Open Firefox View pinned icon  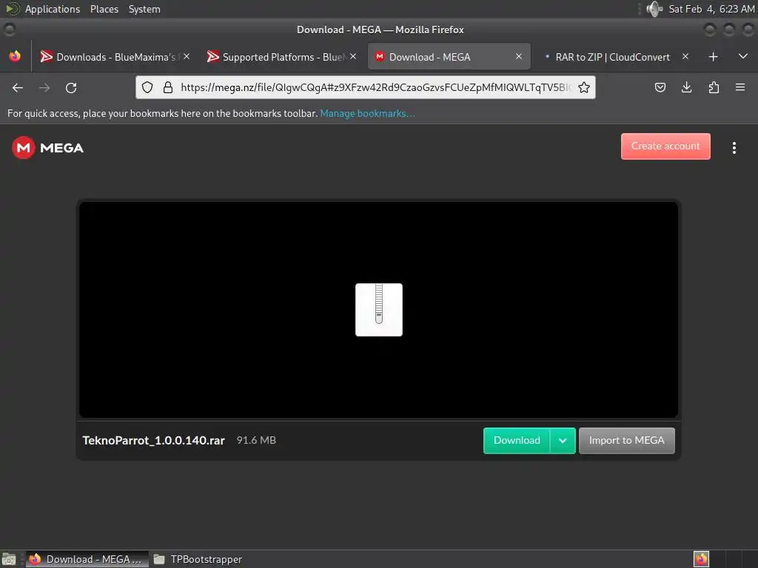point(15,56)
